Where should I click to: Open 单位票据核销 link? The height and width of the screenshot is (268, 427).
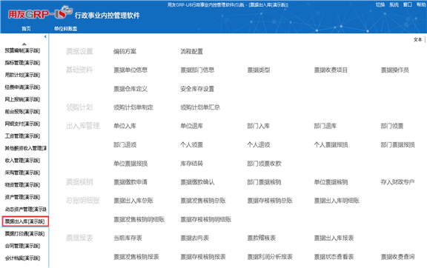click(331, 182)
